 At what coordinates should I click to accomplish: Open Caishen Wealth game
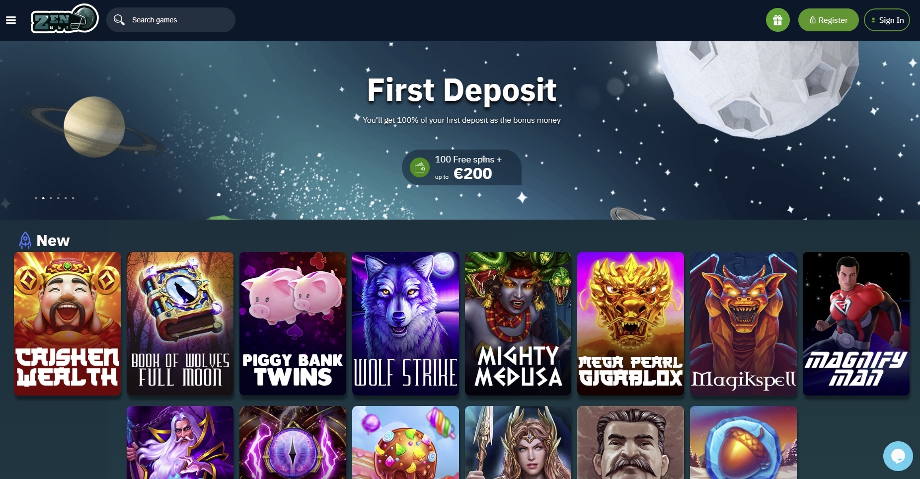(x=67, y=323)
